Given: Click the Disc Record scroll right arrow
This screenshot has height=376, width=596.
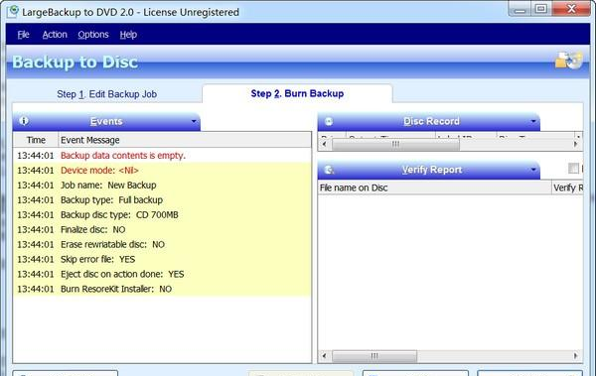Looking at the screenshot, I should coord(575,144).
